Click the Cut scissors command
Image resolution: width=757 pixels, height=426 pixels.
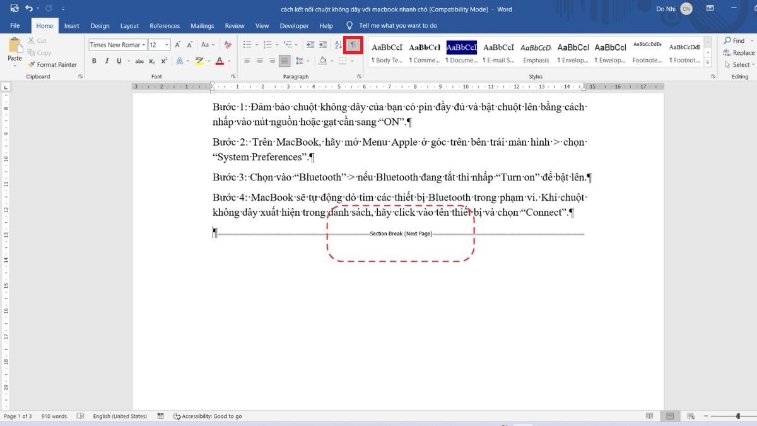(37, 41)
